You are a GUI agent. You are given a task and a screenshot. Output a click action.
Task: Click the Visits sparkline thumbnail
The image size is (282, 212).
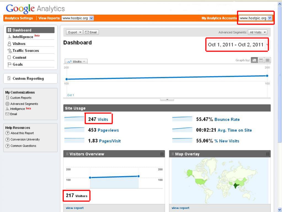click(x=74, y=119)
